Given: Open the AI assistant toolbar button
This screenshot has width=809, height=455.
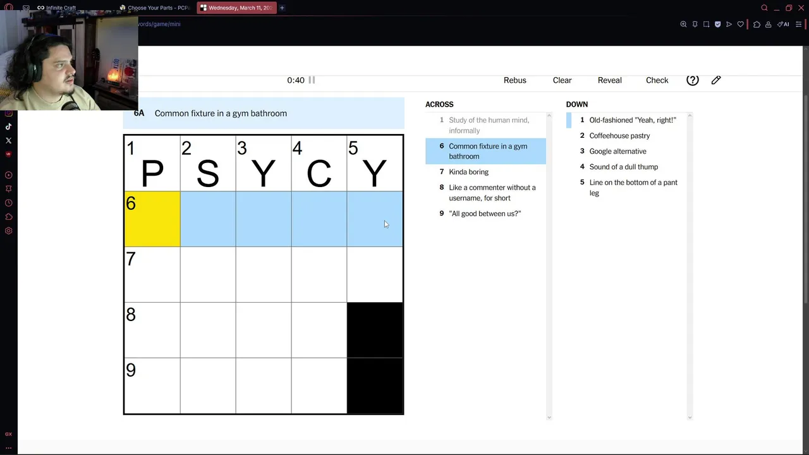Looking at the screenshot, I should coord(783,24).
